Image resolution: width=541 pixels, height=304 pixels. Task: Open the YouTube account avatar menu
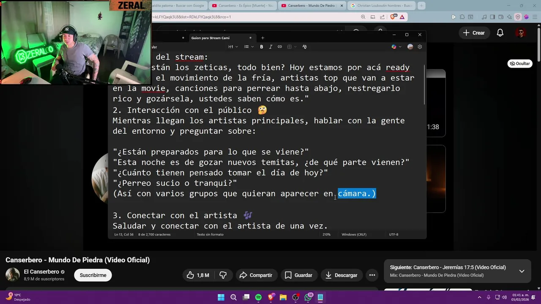521,33
